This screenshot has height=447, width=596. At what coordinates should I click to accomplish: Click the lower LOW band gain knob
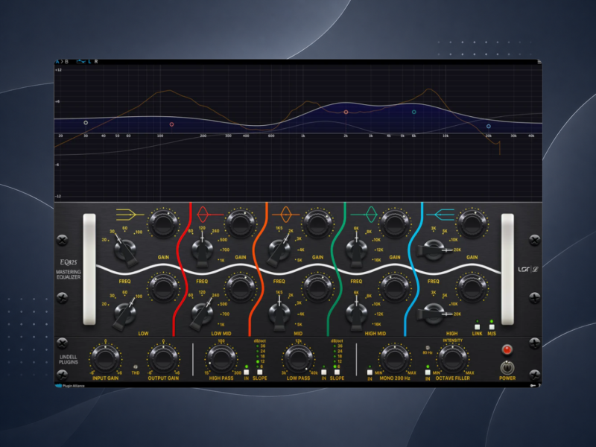[163, 288]
